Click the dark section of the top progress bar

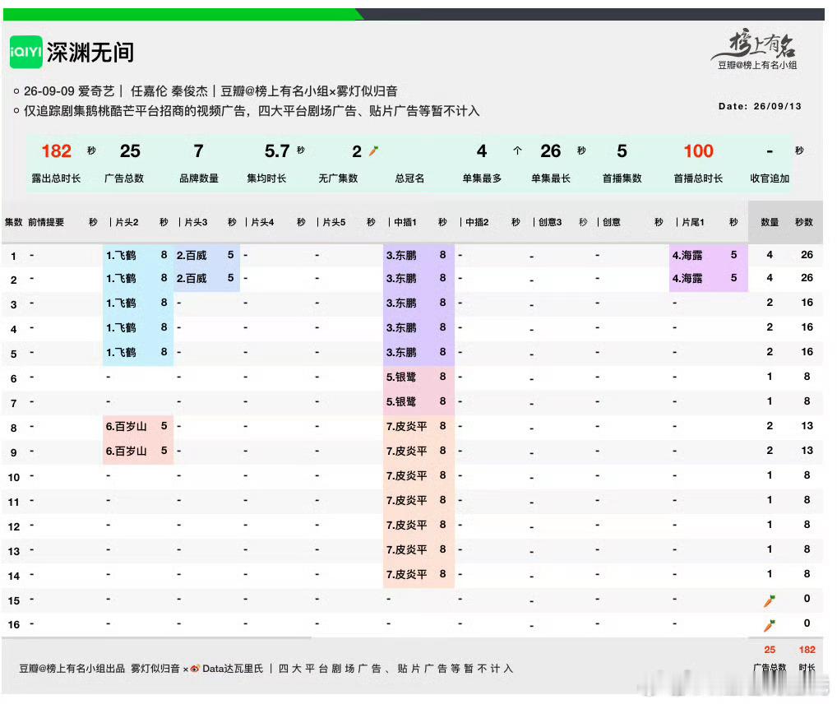pyautogui.click(x=593, y=15)
